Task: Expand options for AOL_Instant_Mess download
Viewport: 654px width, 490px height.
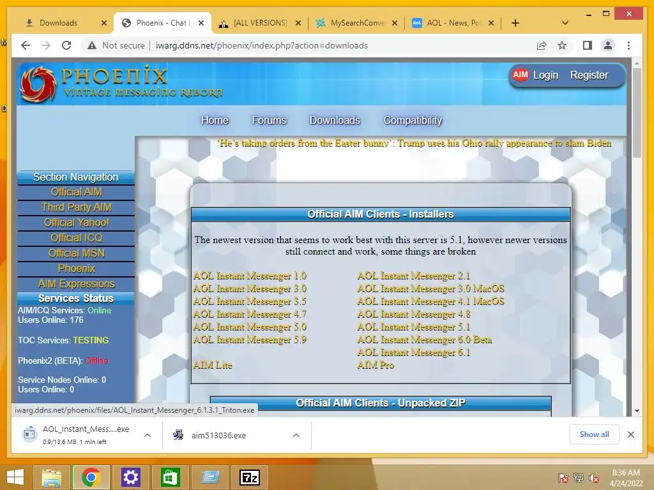Action: (x=148, y=435)
